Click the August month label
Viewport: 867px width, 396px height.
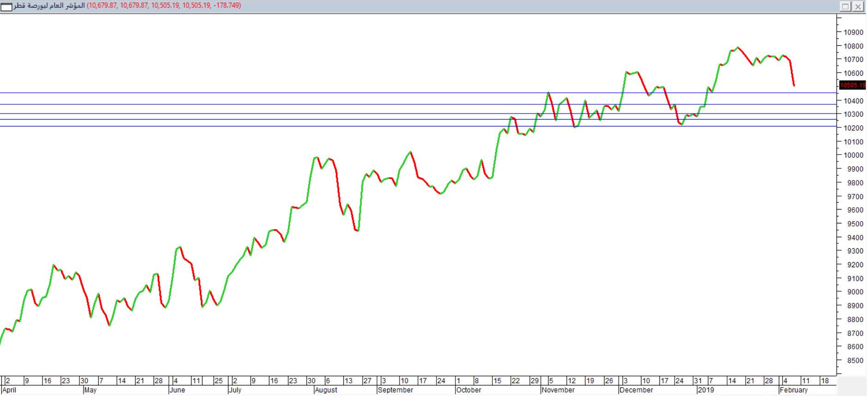[326, 390]
